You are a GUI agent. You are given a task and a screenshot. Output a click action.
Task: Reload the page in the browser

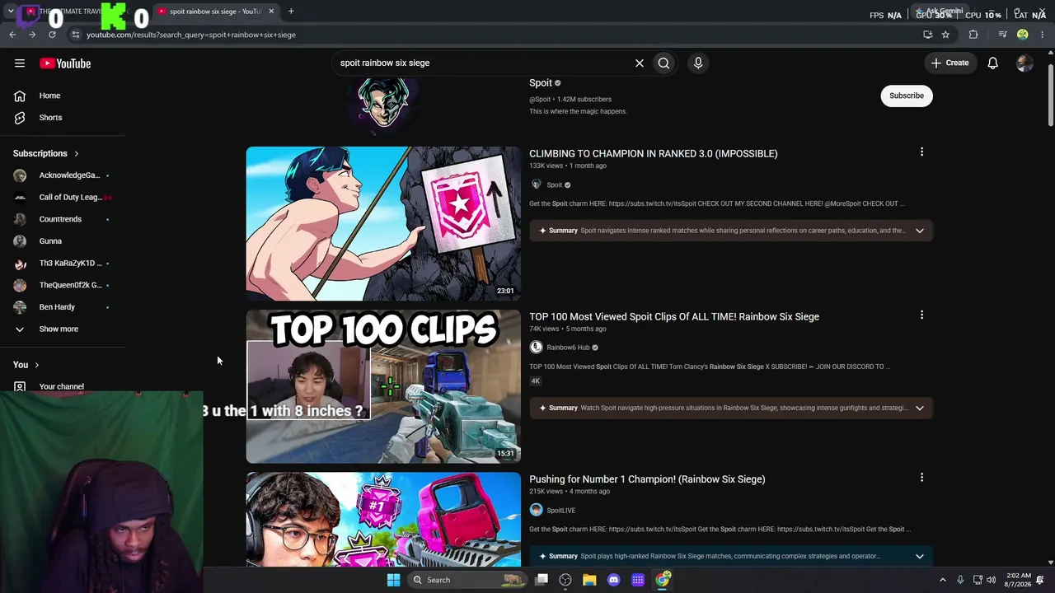tap(52, 35)
